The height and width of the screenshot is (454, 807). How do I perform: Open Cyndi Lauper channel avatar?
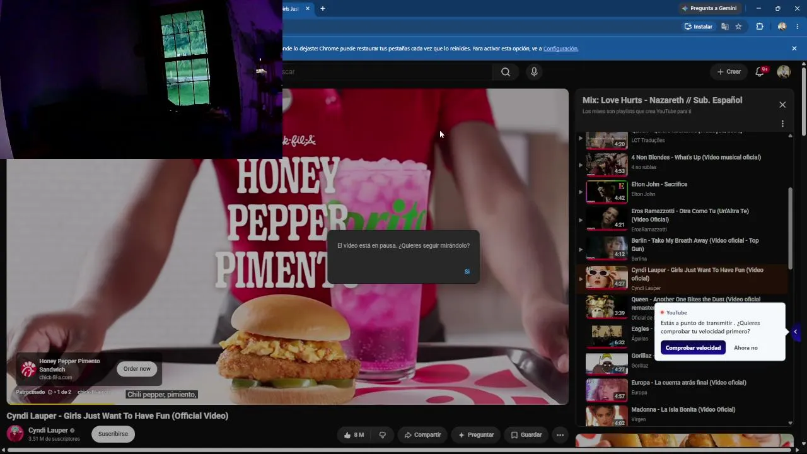[15, 434]
